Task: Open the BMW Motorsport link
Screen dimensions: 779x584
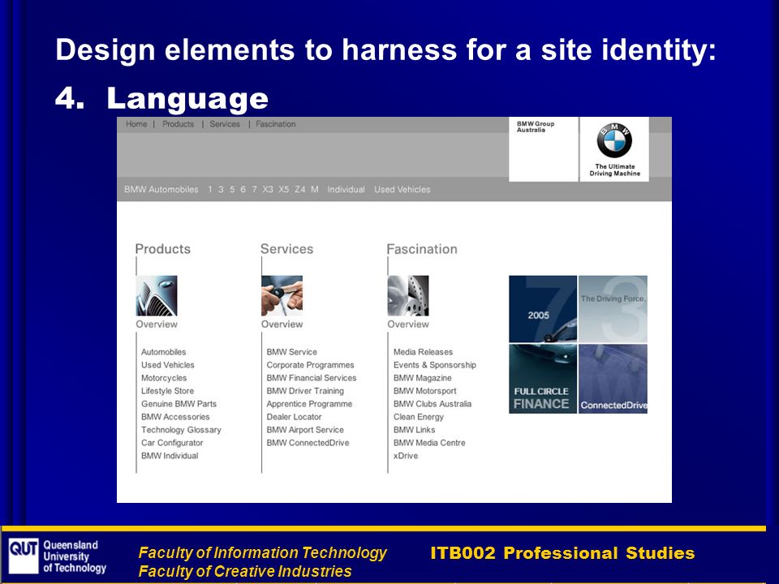Action: tap(424, 391)
